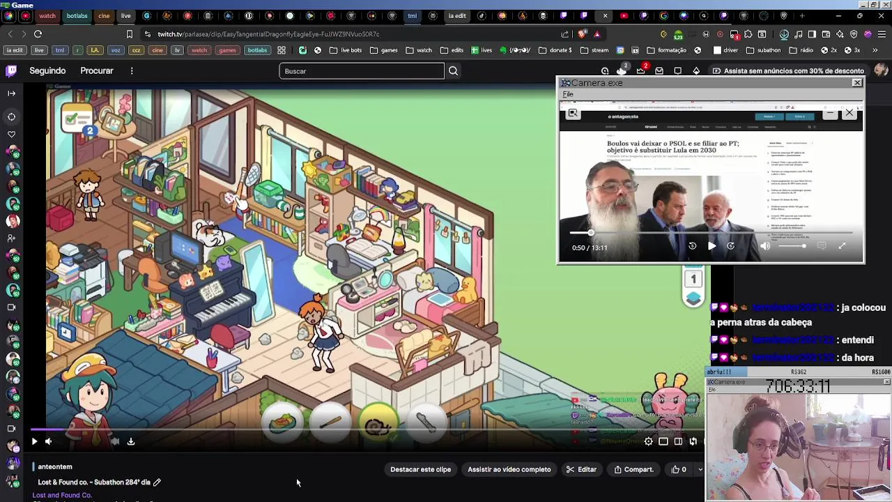This screenshot has height=502, width=892.
Task: Like the clip with thumbs-up
Action: click(679, 470)
